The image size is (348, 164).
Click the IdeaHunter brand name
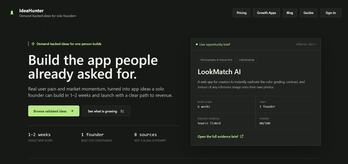coord(31,11)
